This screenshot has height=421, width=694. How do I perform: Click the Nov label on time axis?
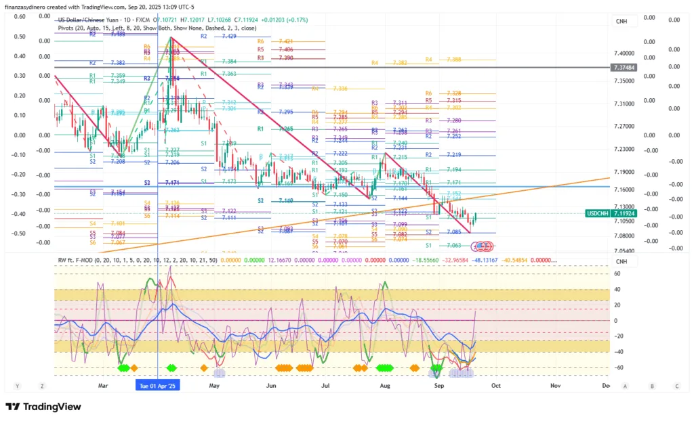pos(556,386)
